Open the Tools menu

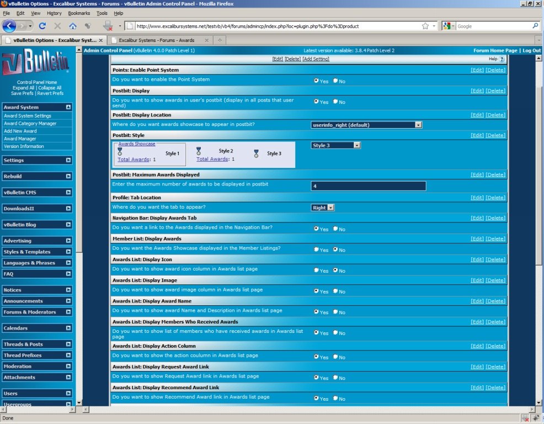tap(102, 13)
